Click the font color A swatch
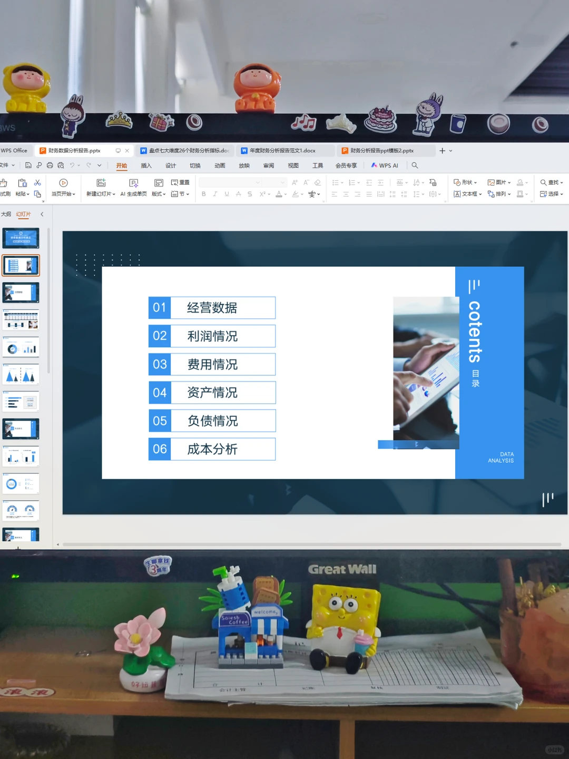This screenshot has height=759, width=569. tap(279, 194)
